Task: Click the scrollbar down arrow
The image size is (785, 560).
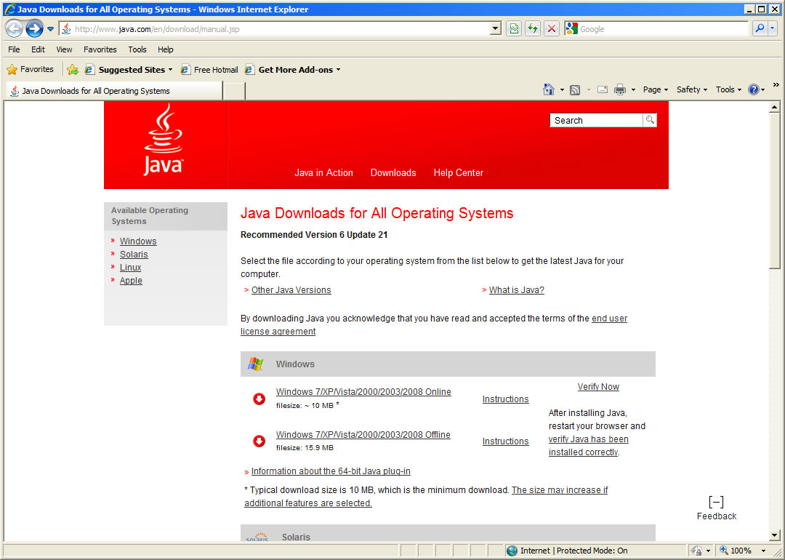Action: [775, 535]
